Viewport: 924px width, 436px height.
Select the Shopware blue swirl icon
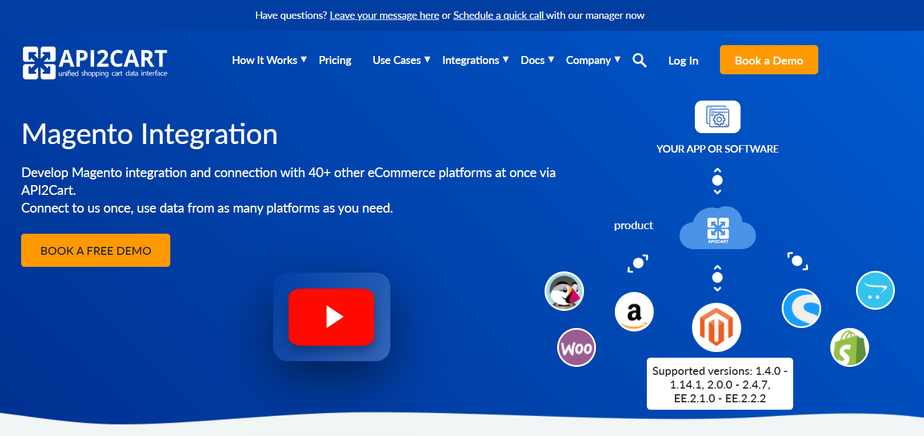coord(801,309)
